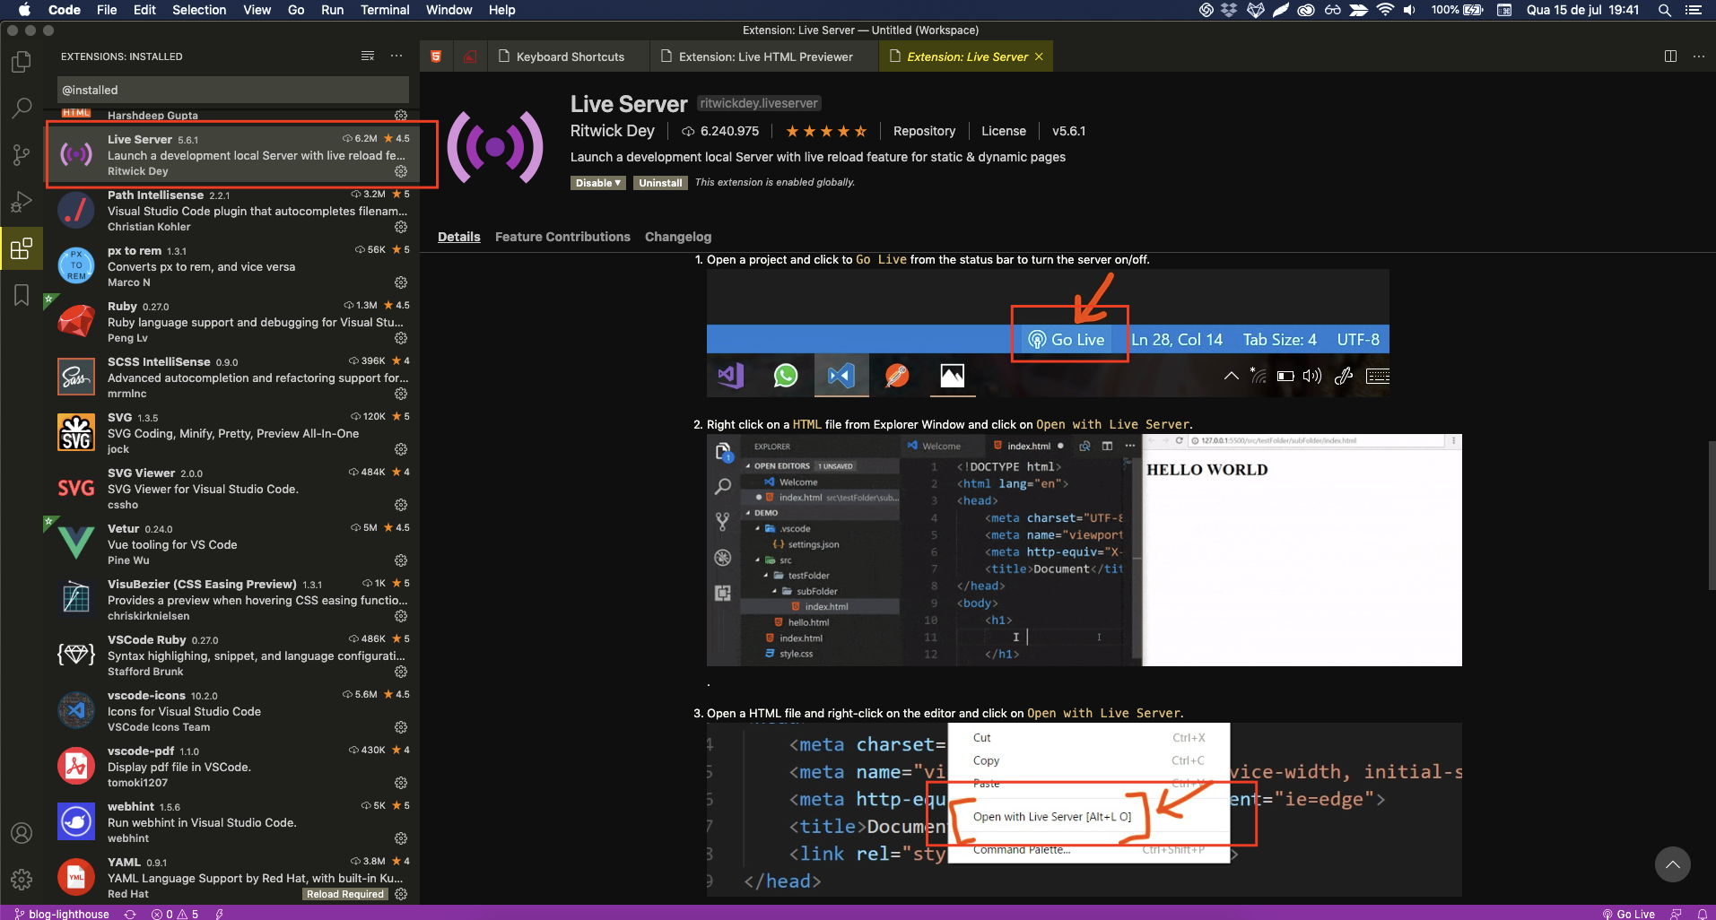Image resolution: width=1716 pixels, height=920 pixels.
Task: Open the Apple menu
Action: click(x=24, y=10)
